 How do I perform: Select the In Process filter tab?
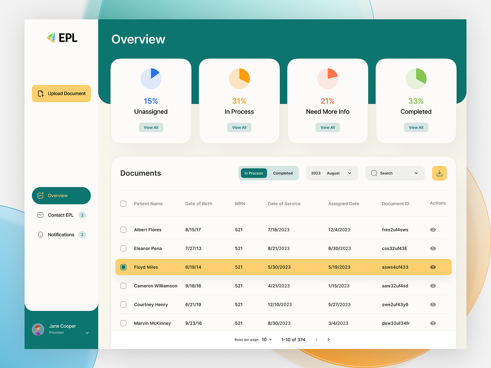[x=254, y=173]
